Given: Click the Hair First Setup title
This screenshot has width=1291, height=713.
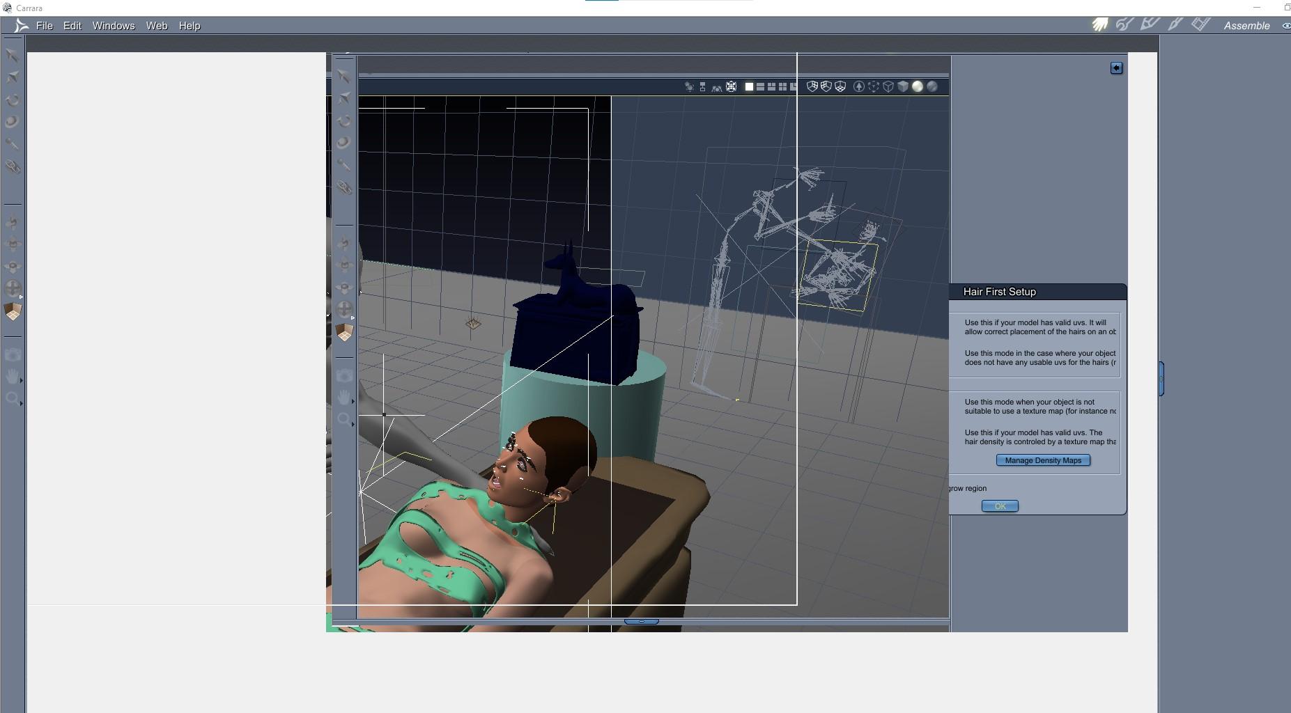Looking at the screenshot, I should point(999,292).
